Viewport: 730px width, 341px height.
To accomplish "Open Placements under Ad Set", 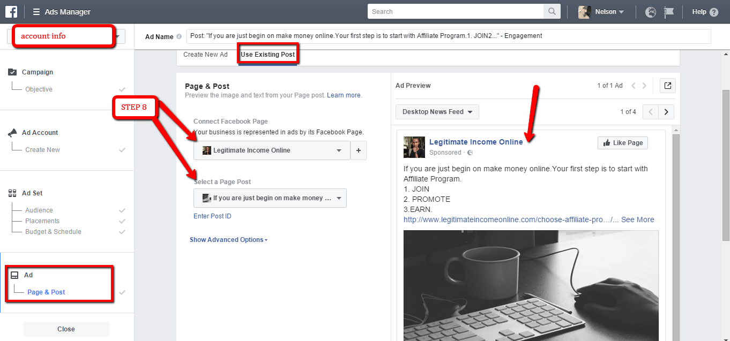I will (42, 221).
